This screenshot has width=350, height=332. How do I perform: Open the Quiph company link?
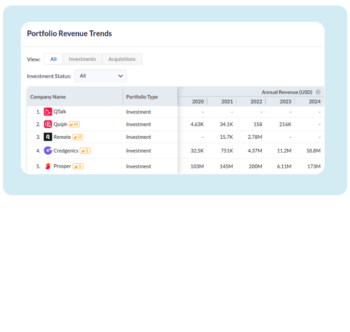pos(60,124)
